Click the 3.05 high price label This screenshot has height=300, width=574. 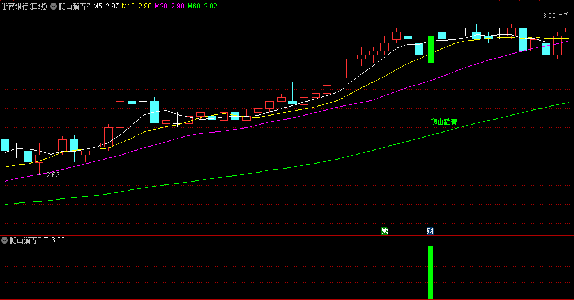point(549,16)
